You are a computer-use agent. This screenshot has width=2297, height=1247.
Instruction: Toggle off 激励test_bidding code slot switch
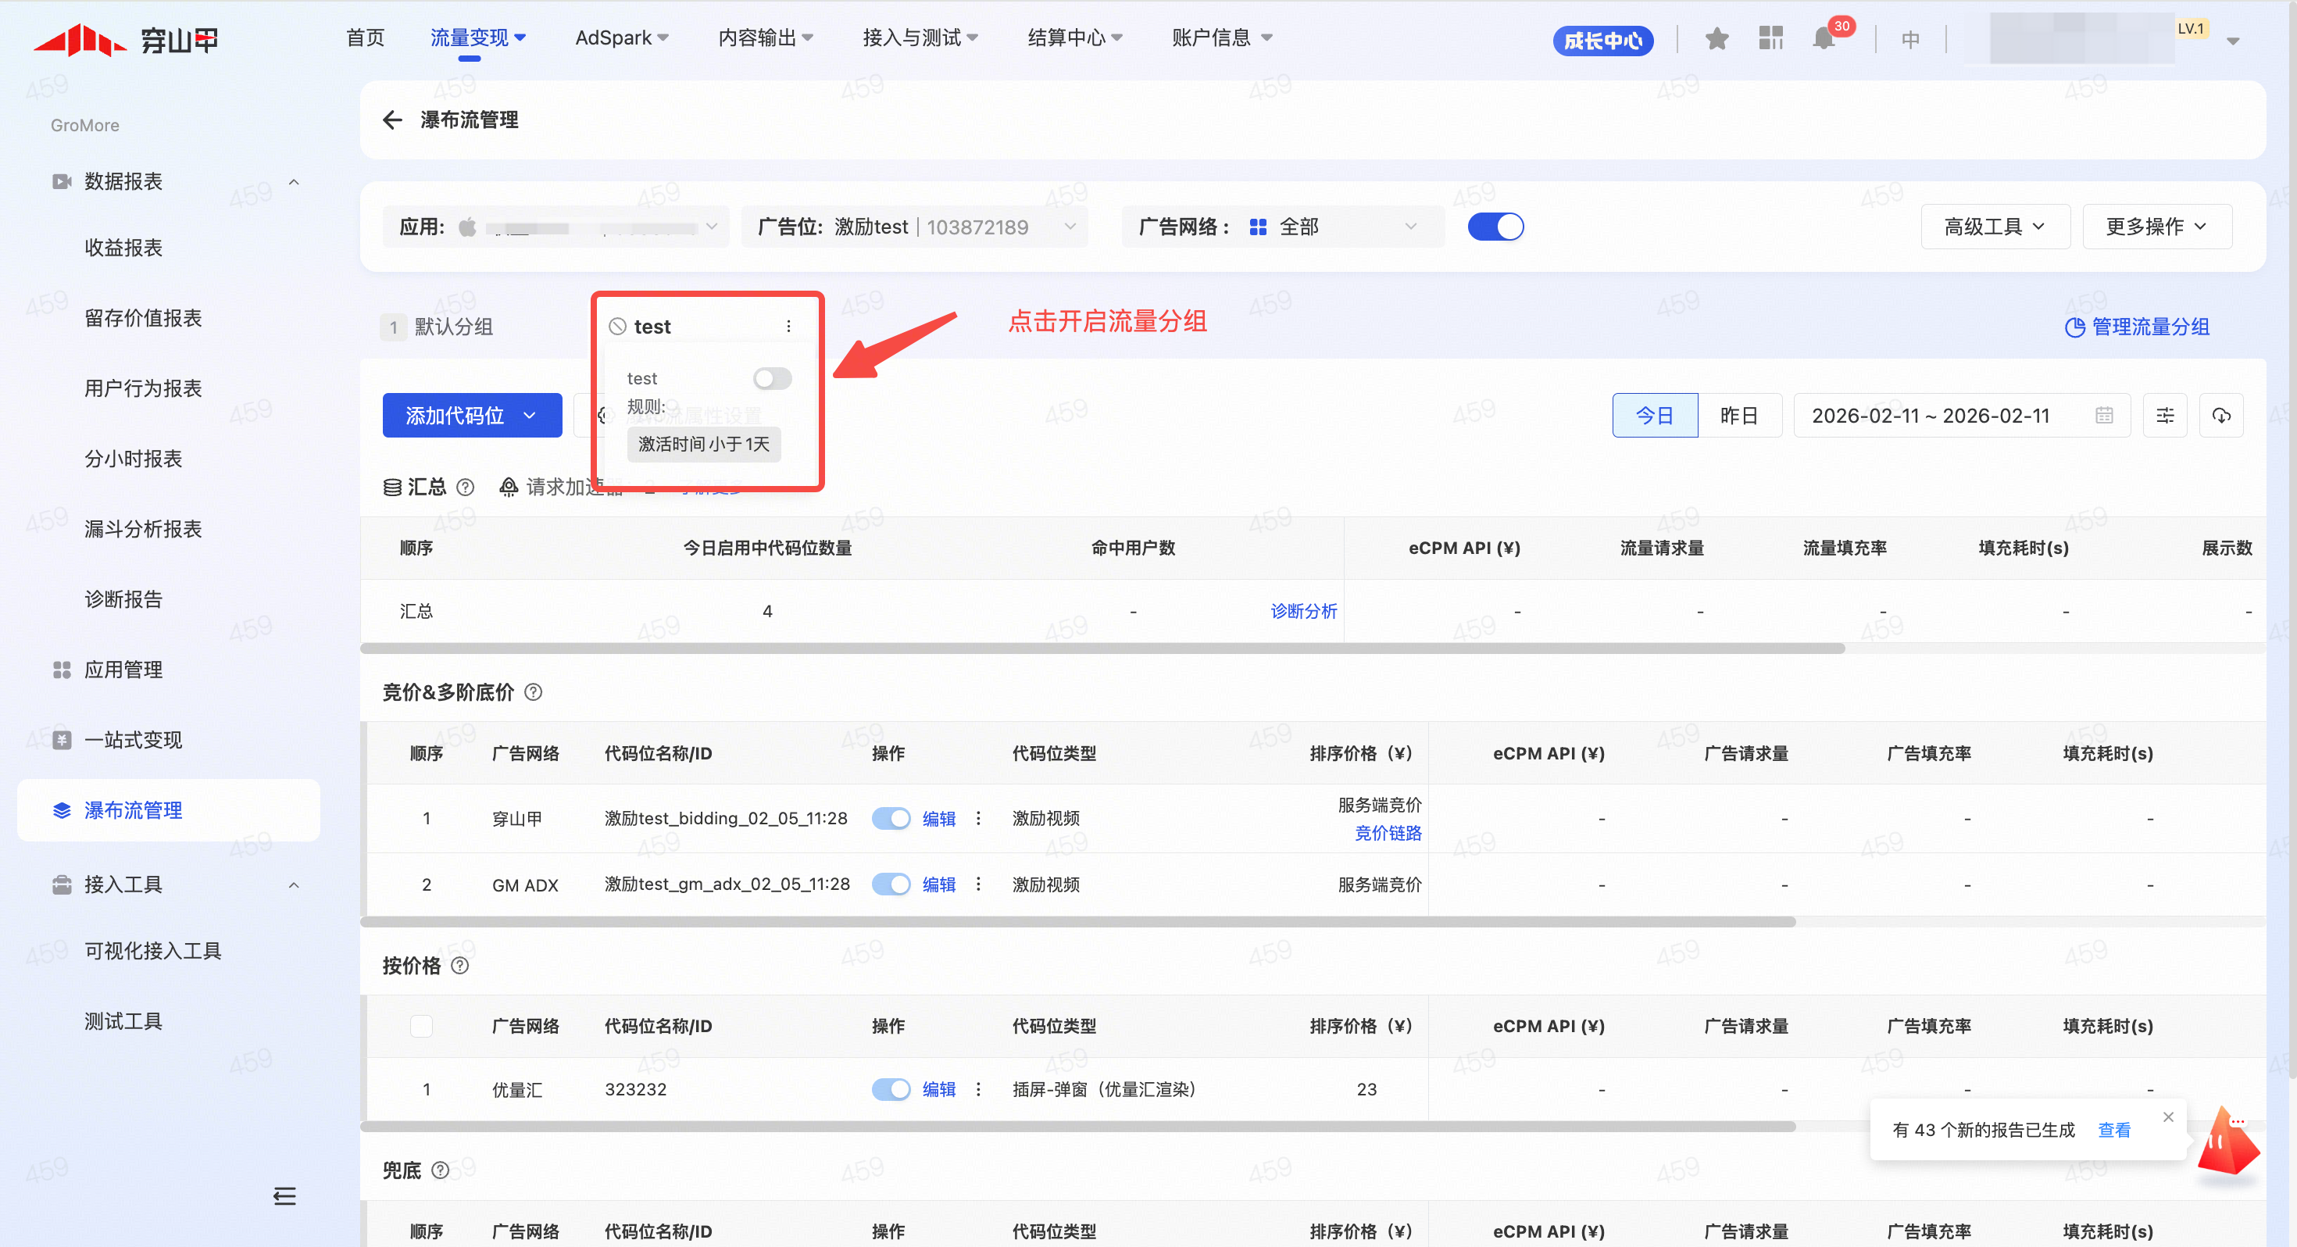click(x=890, y=818)
